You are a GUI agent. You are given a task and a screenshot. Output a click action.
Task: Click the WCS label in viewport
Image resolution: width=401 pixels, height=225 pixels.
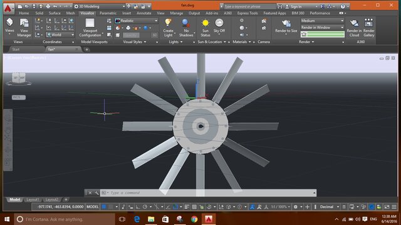(x=19, y=97)
